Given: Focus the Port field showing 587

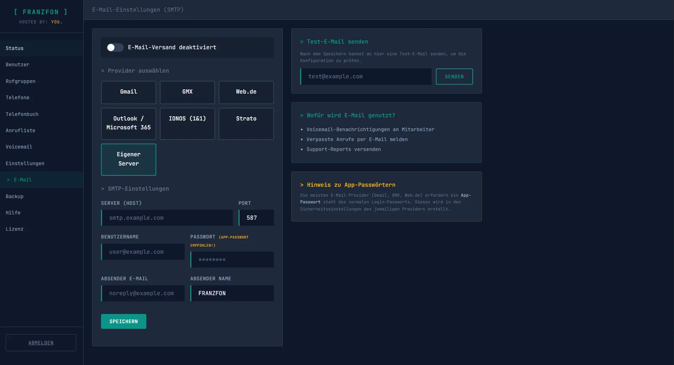Looking at the screenshot, I should 256,218.
